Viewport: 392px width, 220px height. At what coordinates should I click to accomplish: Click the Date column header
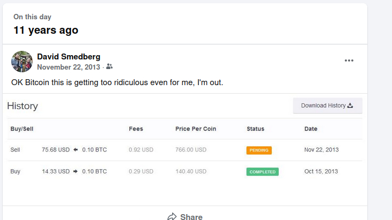click(310, 129)
